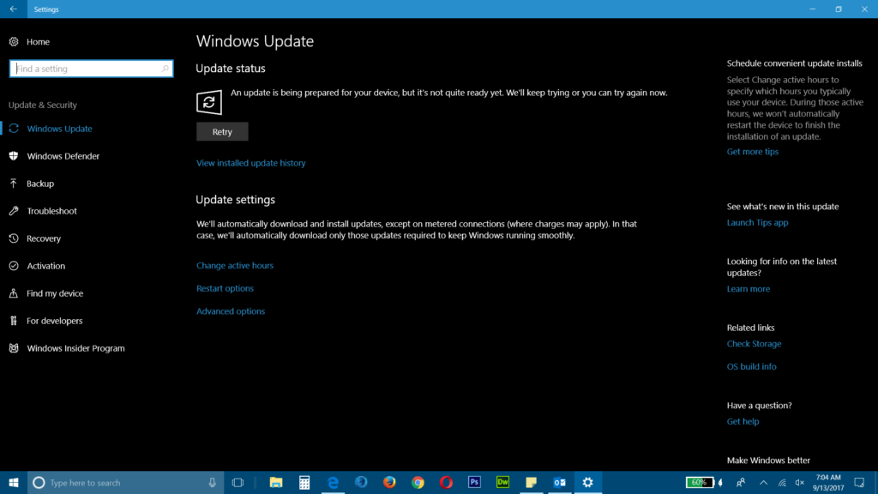The image size is (878, 494).
Task: Click Get more tips link
Action: [752, 152]
